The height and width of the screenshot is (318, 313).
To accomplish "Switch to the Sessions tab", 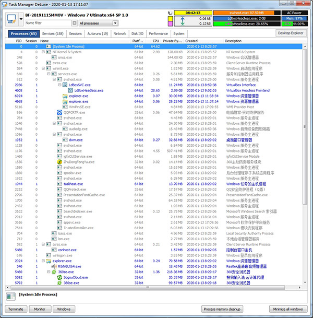I will [75, 33].
